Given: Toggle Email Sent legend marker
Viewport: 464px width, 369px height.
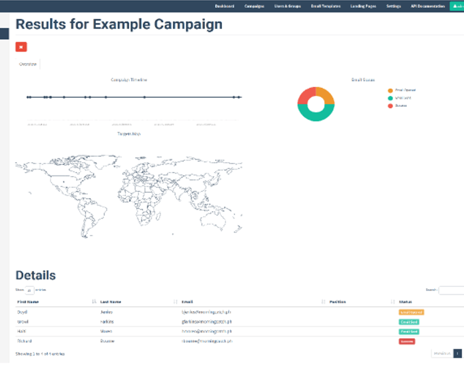Looking at the screenshot, I should [390, 98].
